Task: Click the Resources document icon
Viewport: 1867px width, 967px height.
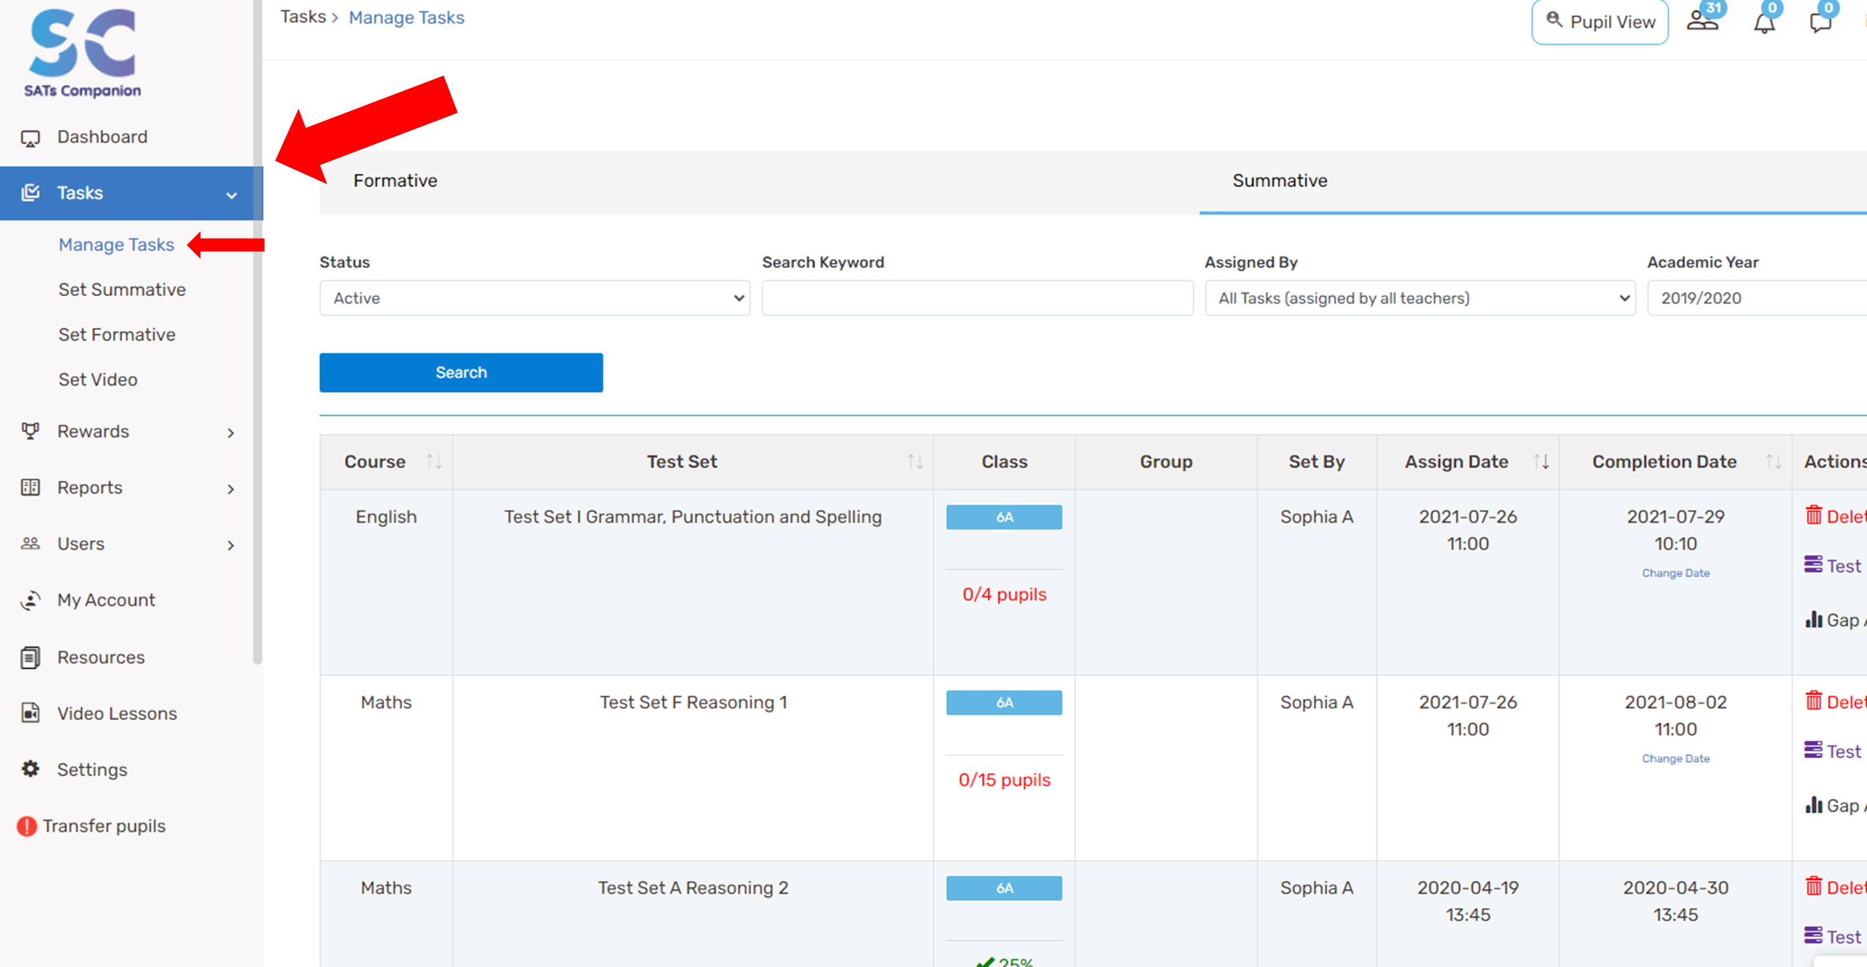Action: coord(30,657)
